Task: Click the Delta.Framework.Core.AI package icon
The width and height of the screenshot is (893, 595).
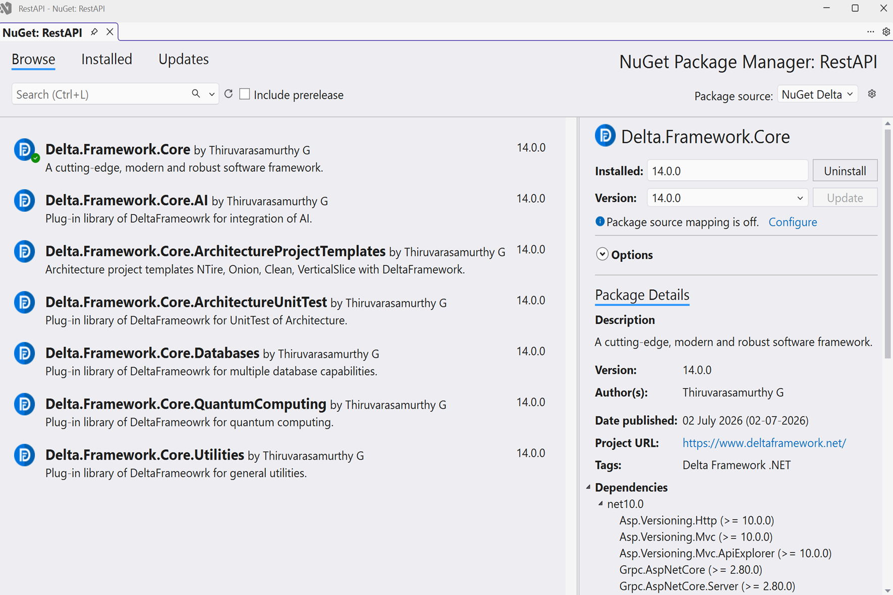Action: click(24, 200)
